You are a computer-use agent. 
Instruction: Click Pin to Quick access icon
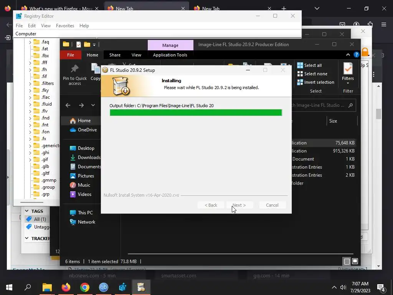(75, 75)
